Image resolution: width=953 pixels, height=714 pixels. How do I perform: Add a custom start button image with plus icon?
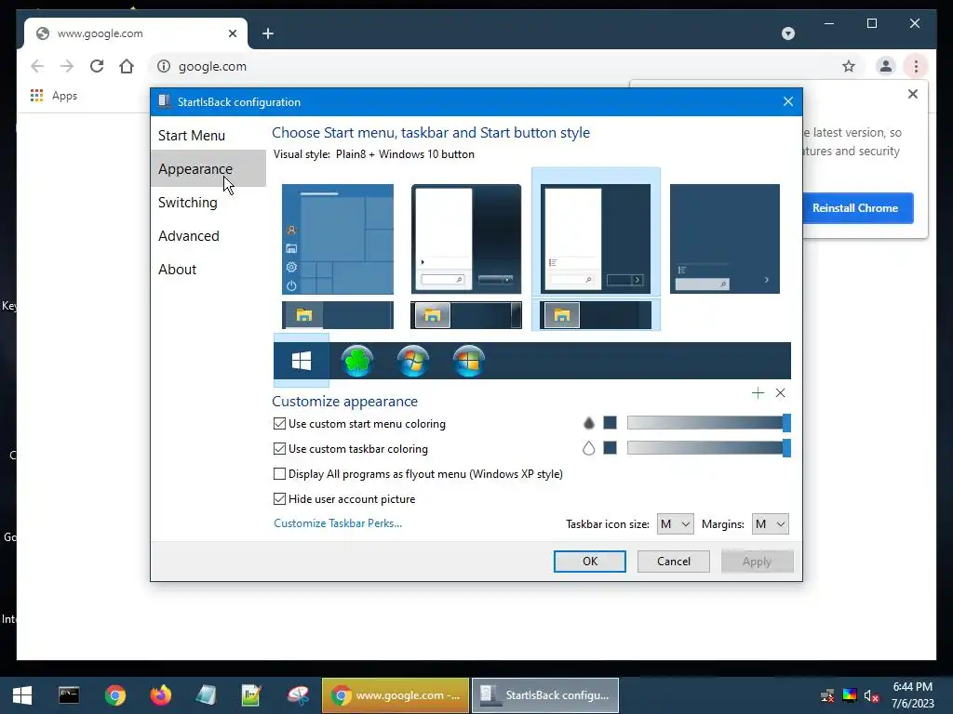click(x=758, y=393)
